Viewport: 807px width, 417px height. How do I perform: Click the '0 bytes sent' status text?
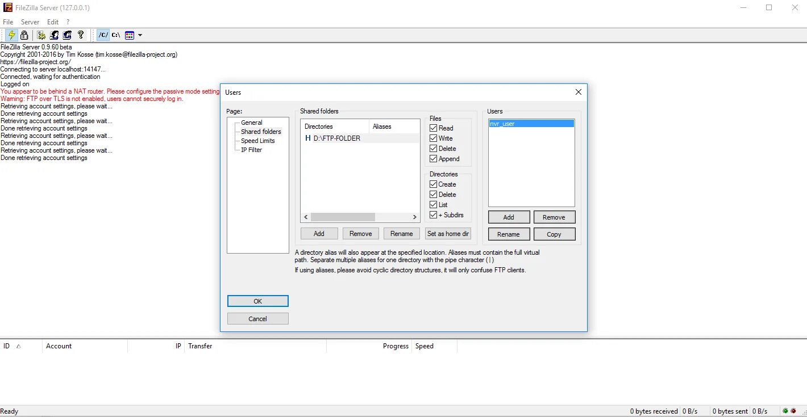[x=730, y=411]
